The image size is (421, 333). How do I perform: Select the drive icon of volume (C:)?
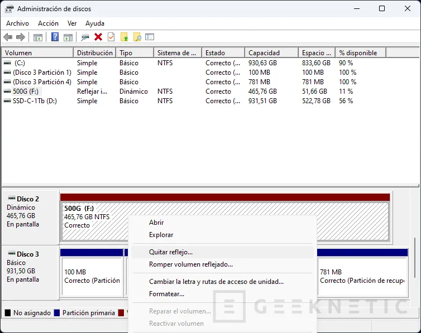coord(7,62)
